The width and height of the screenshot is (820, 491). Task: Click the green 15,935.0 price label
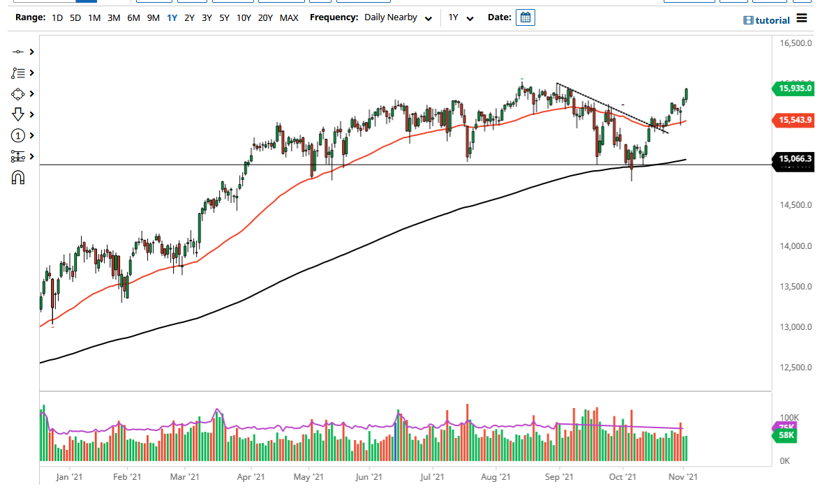[793, 89]
